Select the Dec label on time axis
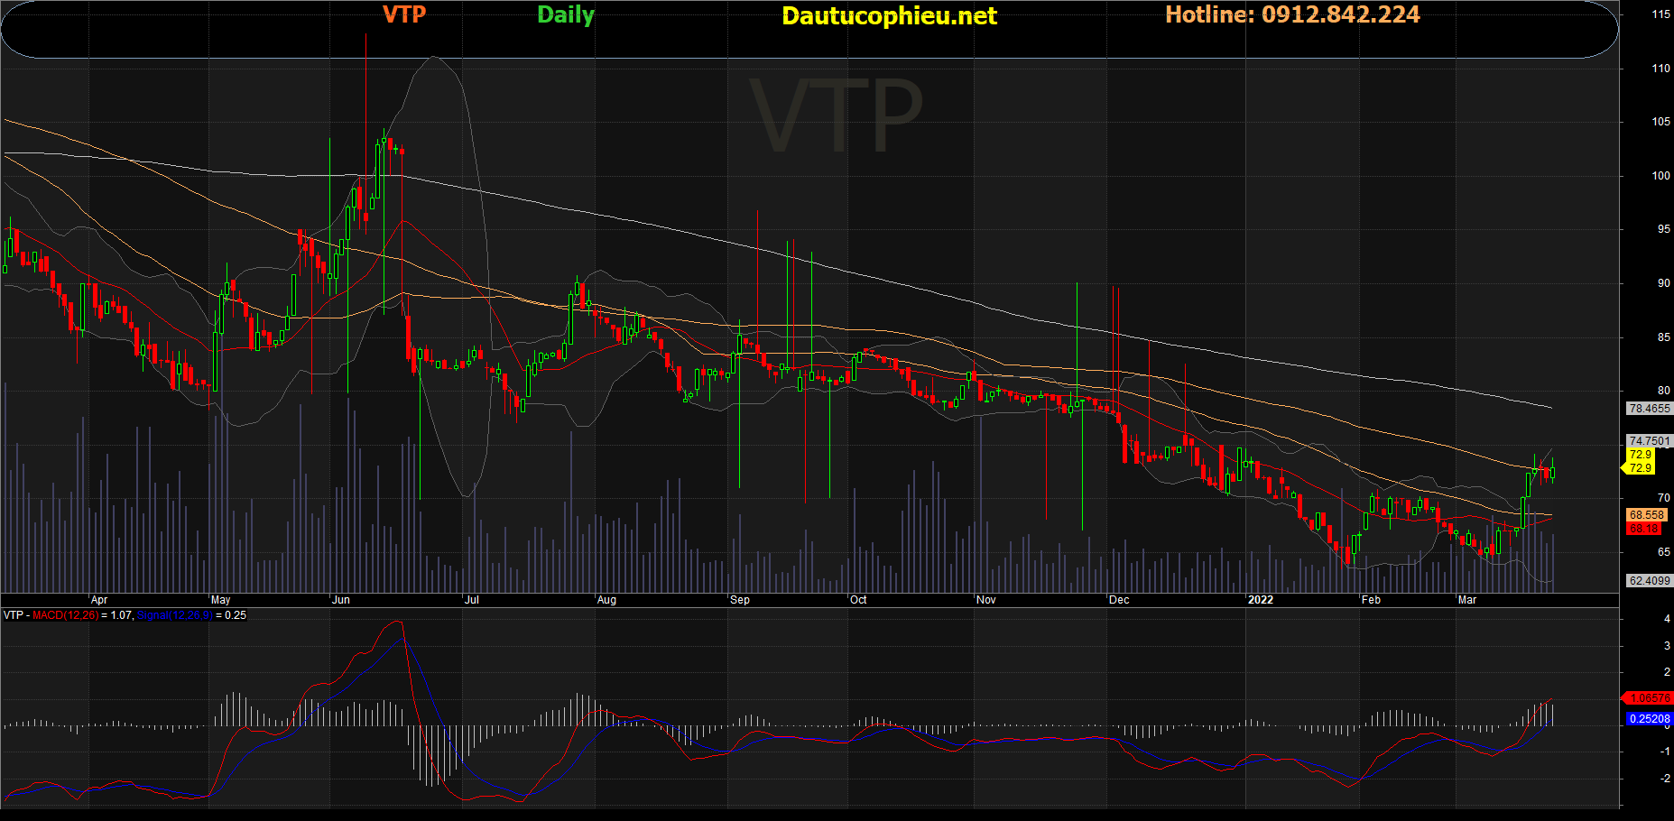Image resolution: width=1674 pixels, height=821 pixels. pyautogui.click(x=1119, y=600)
